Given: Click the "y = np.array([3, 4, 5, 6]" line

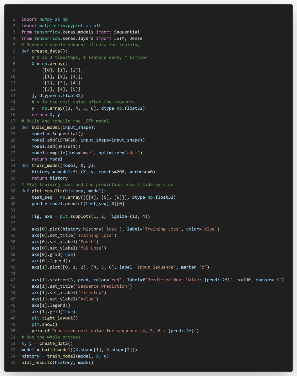Looking at the screenshot, I should 88,108.
